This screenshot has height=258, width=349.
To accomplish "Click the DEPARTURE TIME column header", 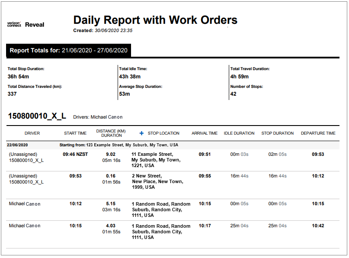I will pyautogui.click(x=318, y=133).
